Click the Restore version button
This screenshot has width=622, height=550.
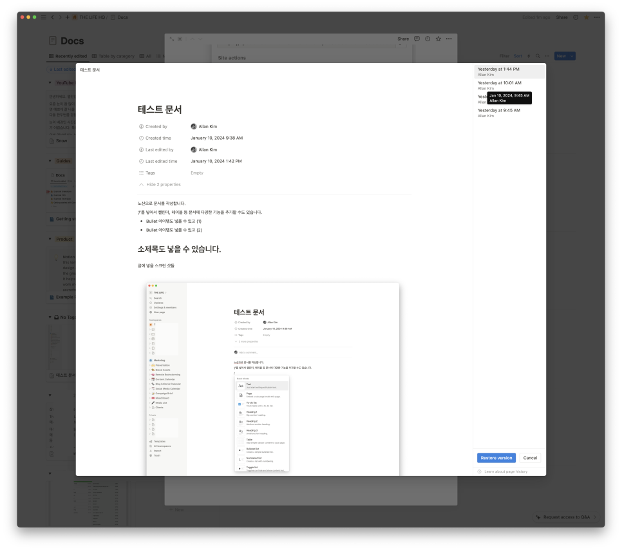pyautogui.click(x=496, y=457)
